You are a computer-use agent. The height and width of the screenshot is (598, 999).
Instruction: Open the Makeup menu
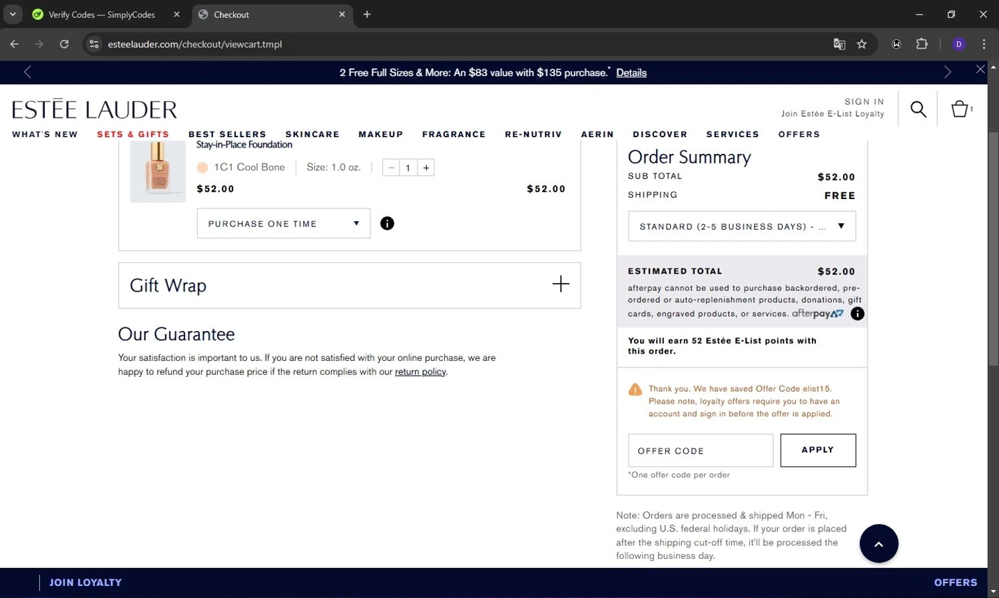click(381, 135)
